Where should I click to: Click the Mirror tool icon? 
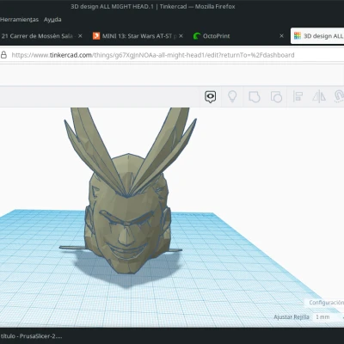pyautogui.click(x=319, y=96)
